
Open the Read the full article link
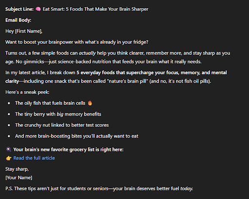point(34,158)
